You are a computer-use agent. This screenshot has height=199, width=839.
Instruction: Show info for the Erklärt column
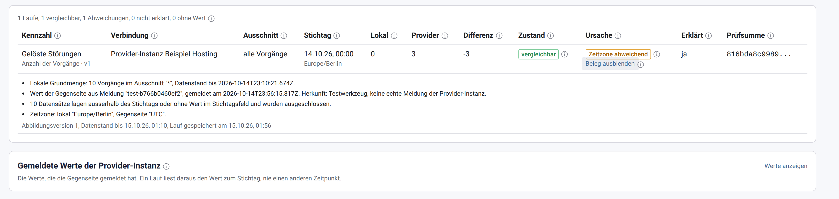[708, 35]
